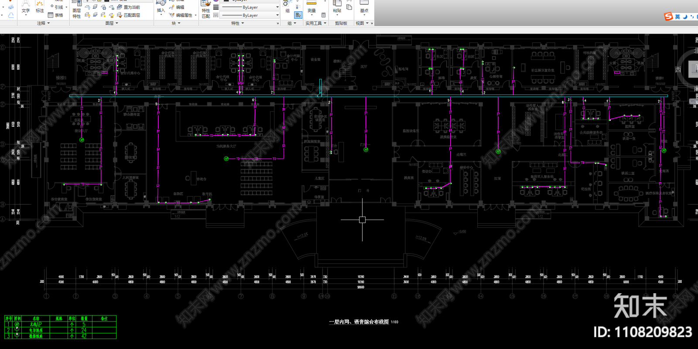698x349 pixels.
Task: Switch the 英 input language indicator
Action: point(677,17)
